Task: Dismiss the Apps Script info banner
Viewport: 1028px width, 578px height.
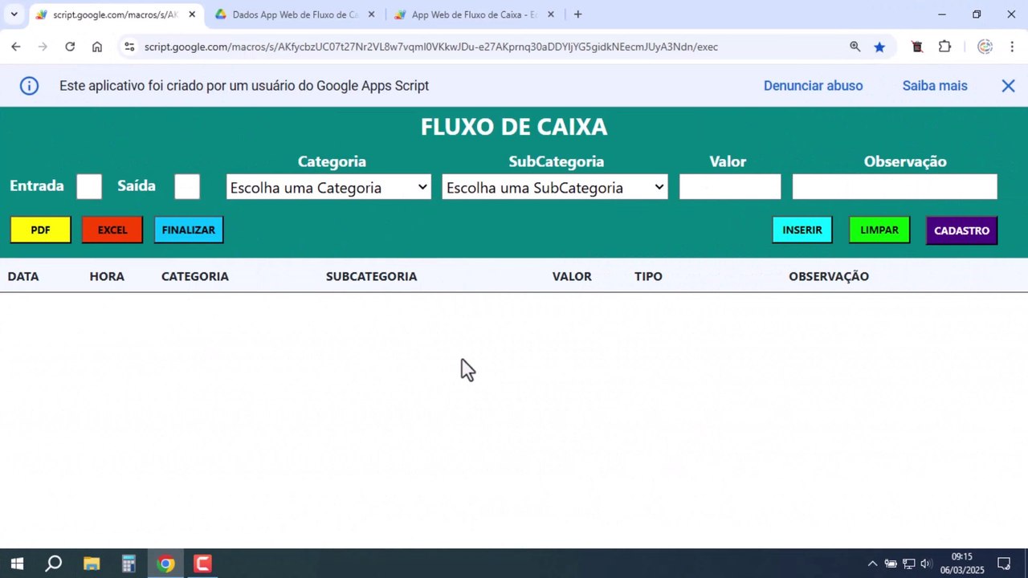Action: click(1008, 86)
